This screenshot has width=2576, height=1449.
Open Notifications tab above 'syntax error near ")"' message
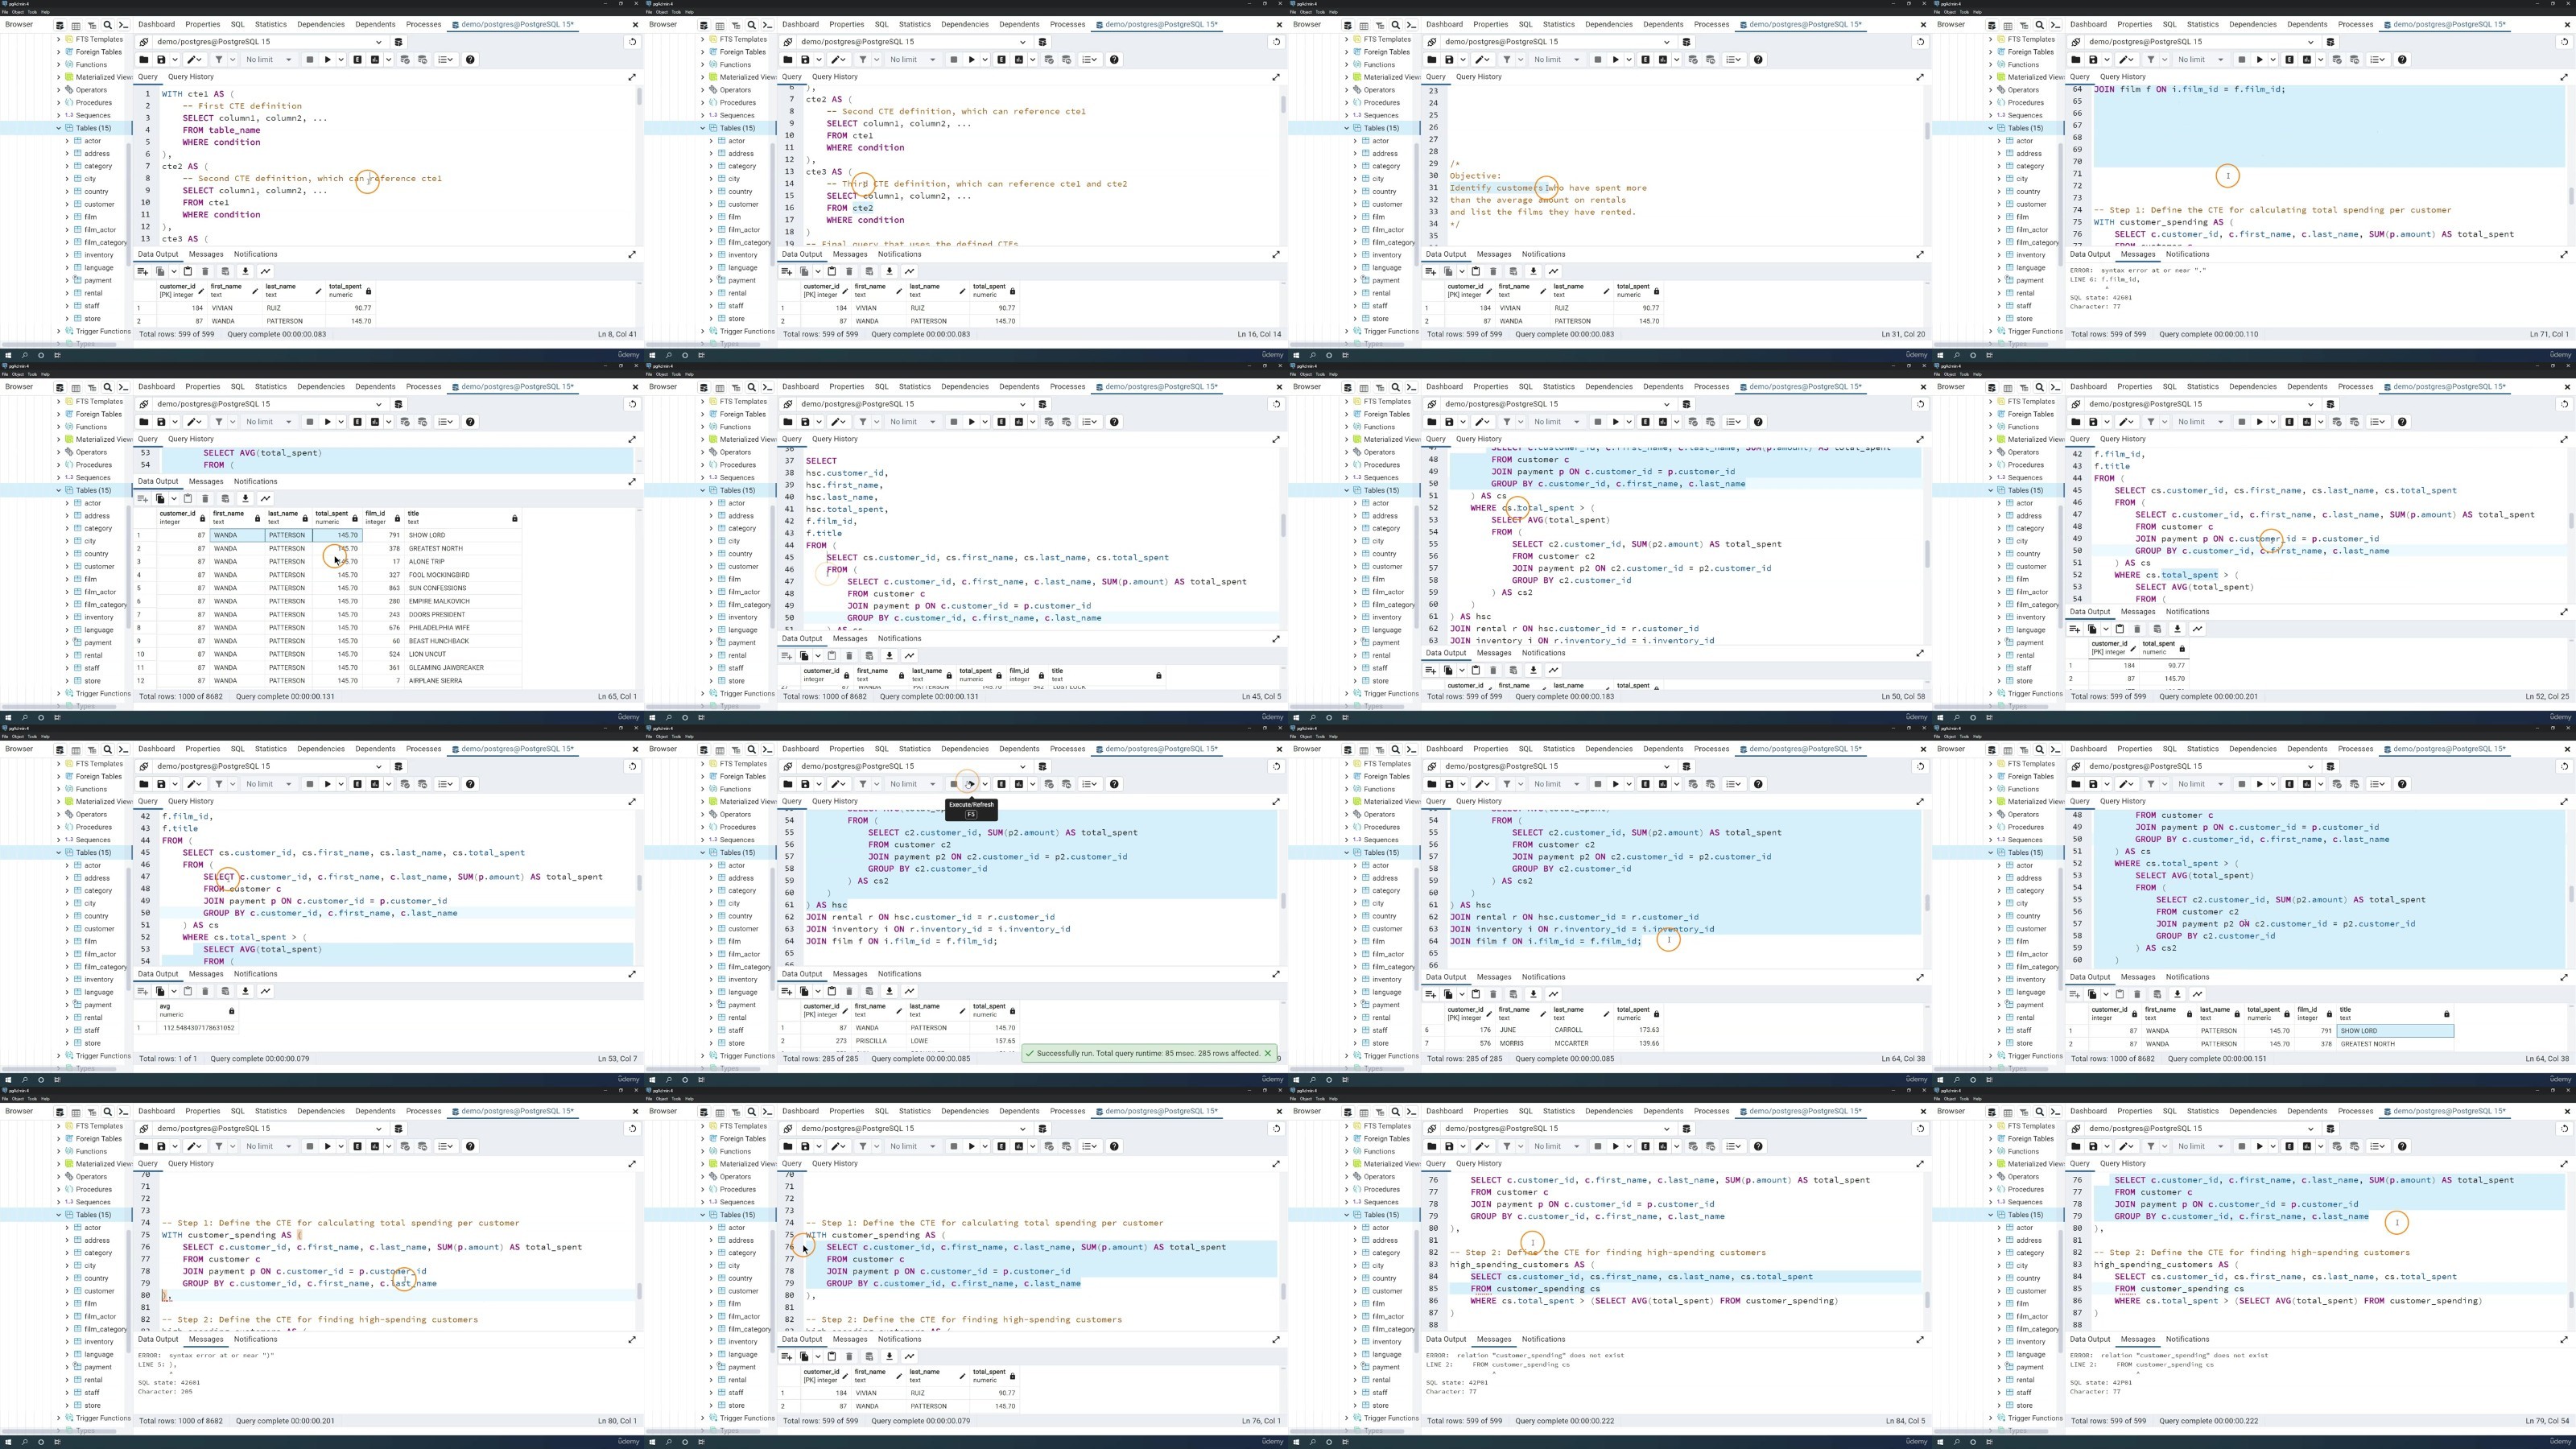coord(255,1339)
